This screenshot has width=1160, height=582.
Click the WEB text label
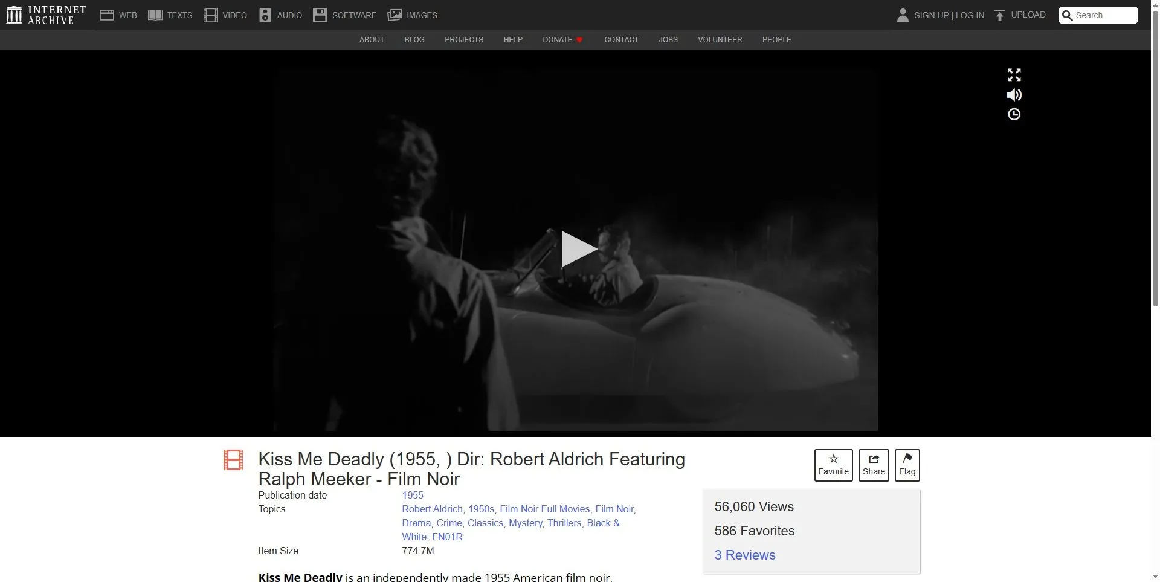[128, 15]
